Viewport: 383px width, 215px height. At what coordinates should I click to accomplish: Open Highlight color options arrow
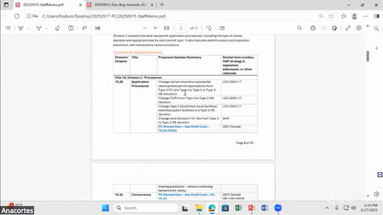pos(29,28)
